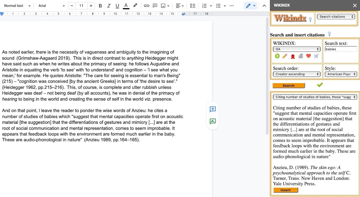360x197 pixels.
Task: Click the green plus icon under WIKINDX
Action: [x=277, y=56]
